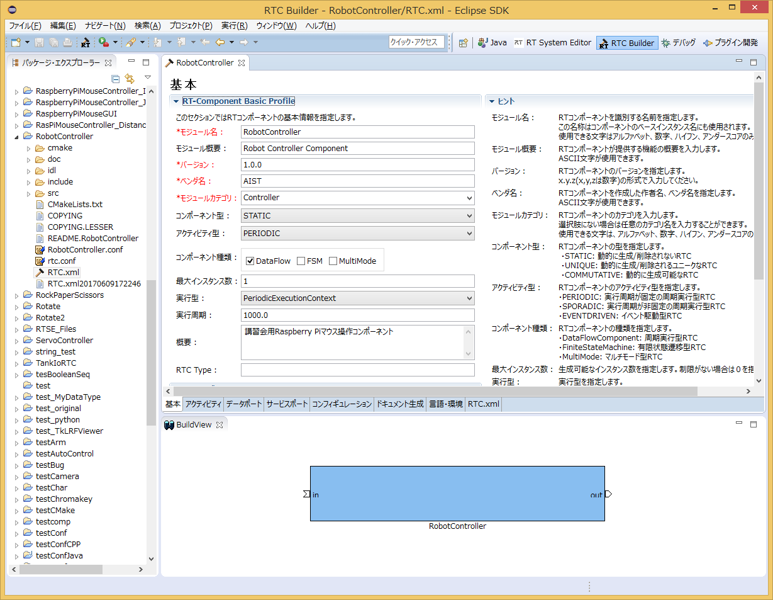773x600 pixels.
Task: Expand the src folder in RobotController
Action: (x=28, y=193)
